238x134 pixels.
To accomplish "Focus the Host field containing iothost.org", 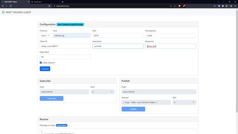I will coord(72,36).
